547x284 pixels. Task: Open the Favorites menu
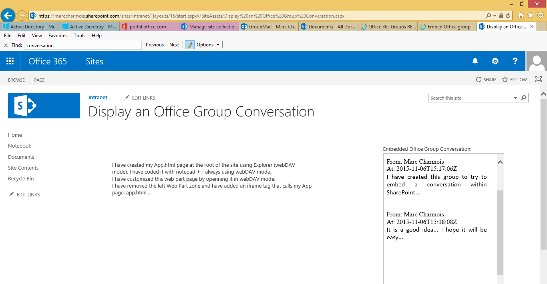point(58,36)
